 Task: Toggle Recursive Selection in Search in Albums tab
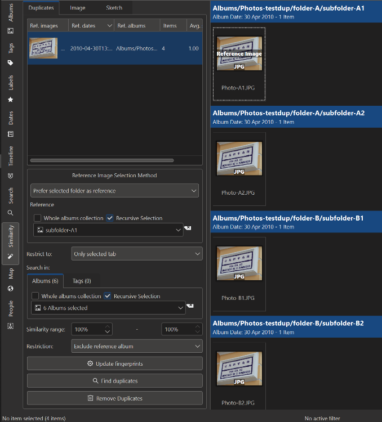coord(108,296)
